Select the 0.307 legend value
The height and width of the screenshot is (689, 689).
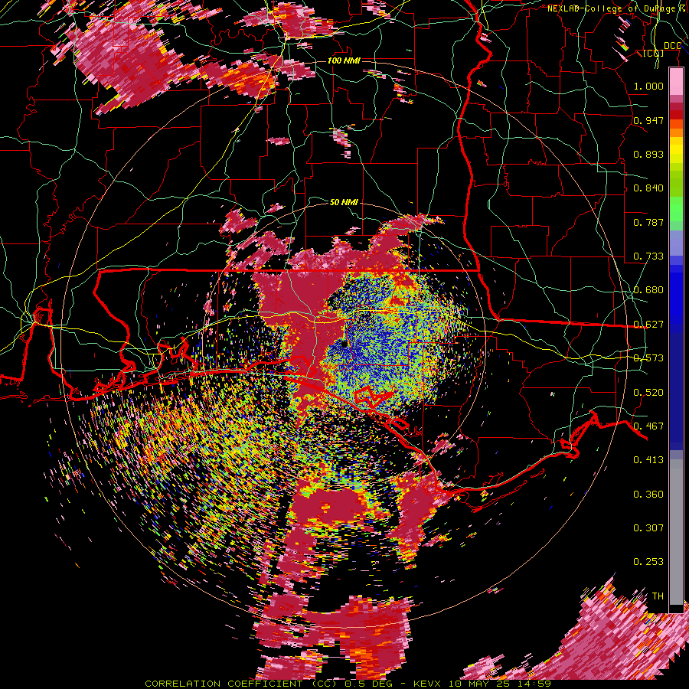click(648, 527)
